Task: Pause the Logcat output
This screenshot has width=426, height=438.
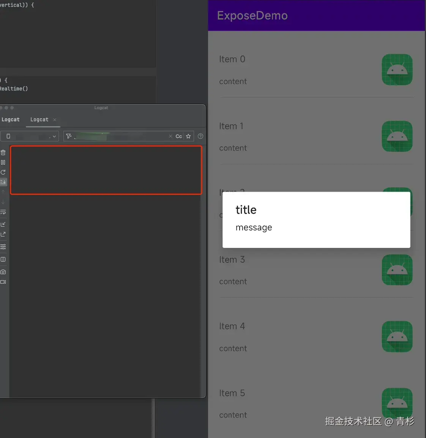Action: (3, 162)
